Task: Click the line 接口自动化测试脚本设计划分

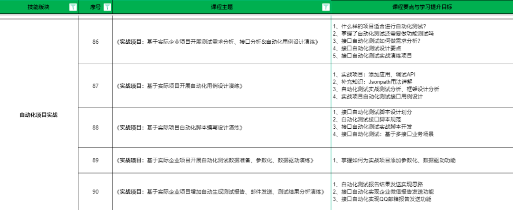Action: [x=372, y=112]
